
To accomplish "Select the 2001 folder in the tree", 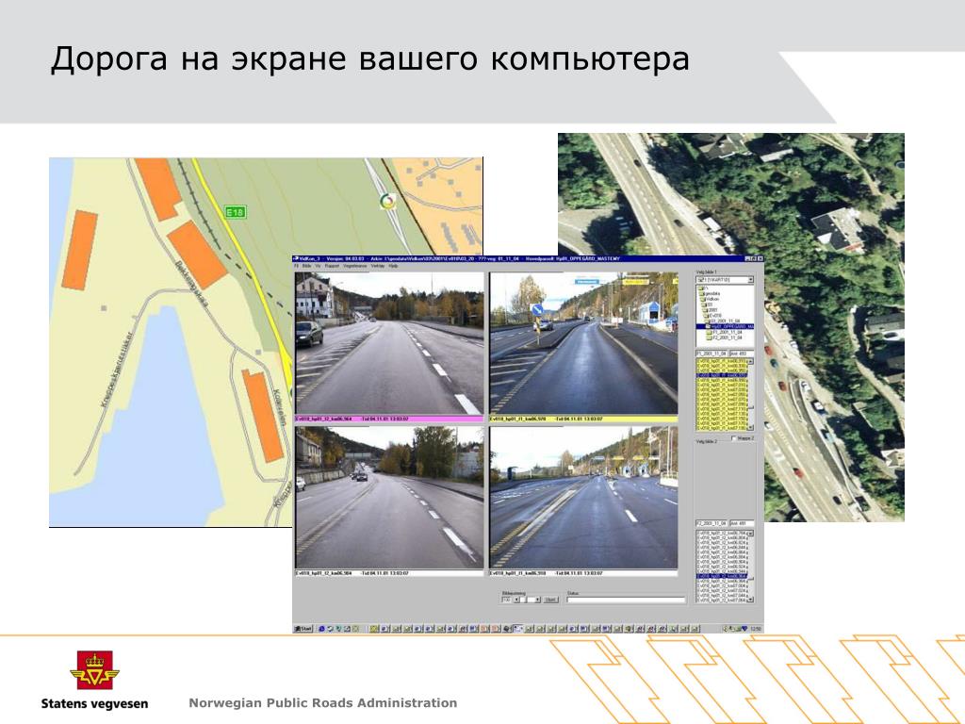I will [x=711, y=309].
